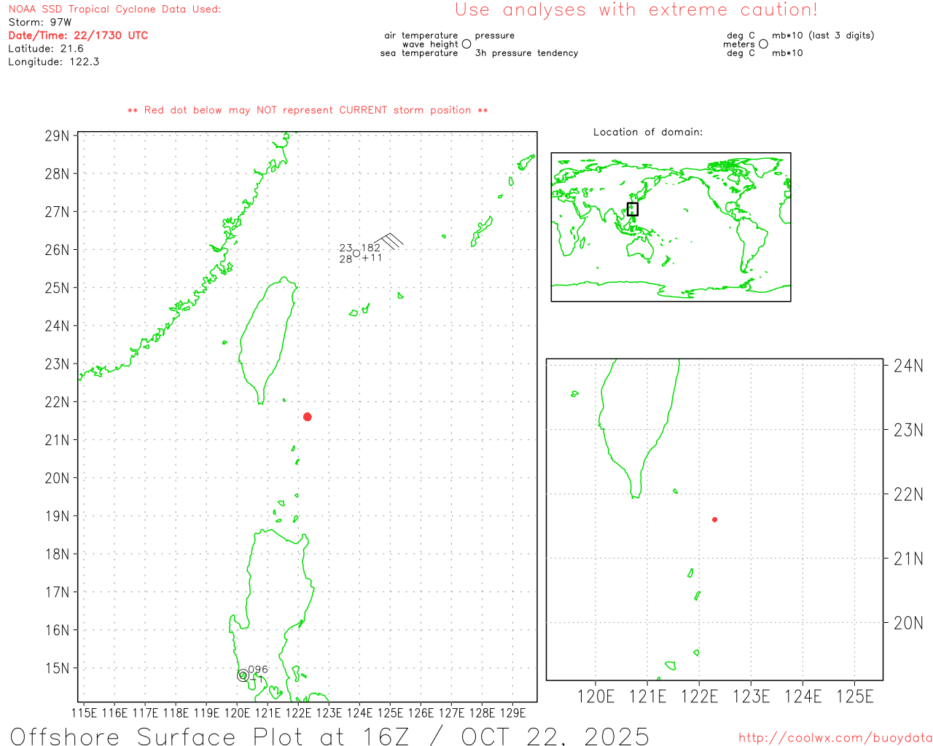Click the world map domain location thumbnail
The image size is (933, 746).
coord(671,227)
